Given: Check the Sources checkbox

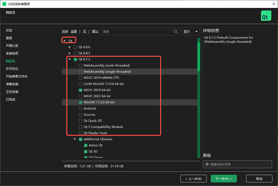Looking at the screenshot, I should 80,115.
